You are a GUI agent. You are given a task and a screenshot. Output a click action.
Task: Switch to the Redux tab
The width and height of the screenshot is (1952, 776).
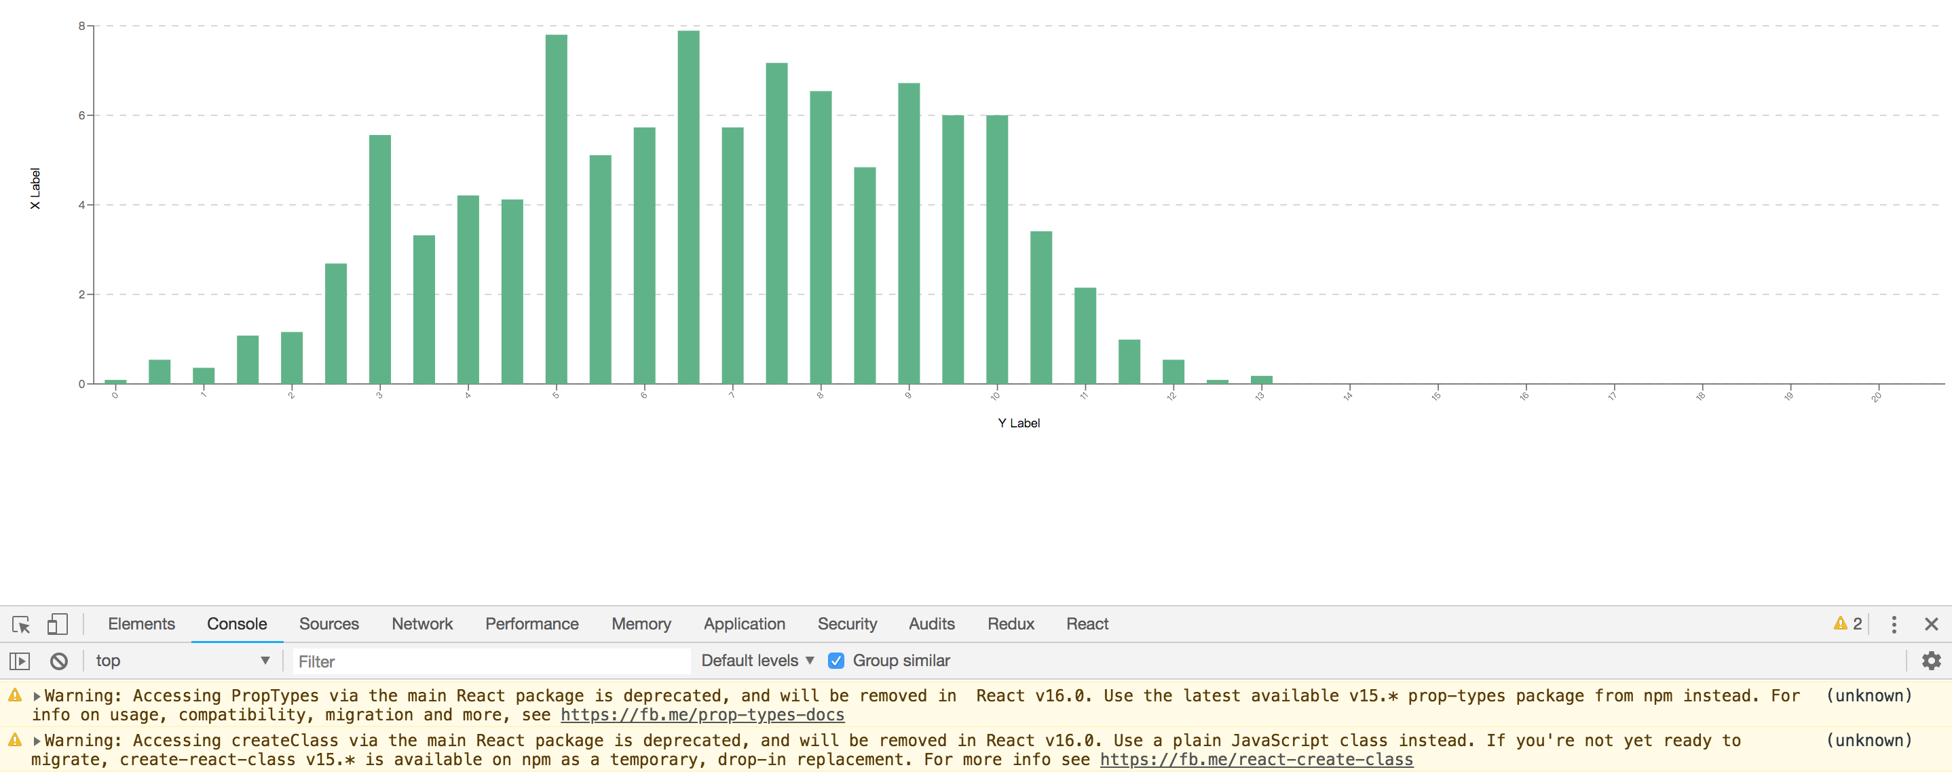pyautogui.click(x=1010, y=624)
